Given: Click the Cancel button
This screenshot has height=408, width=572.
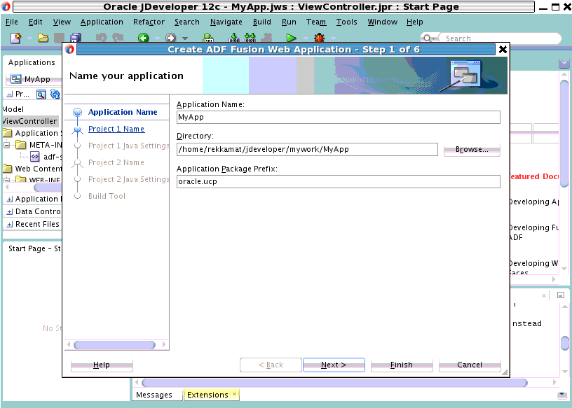Looking at the screenshot, I should [x=470, y=365].
